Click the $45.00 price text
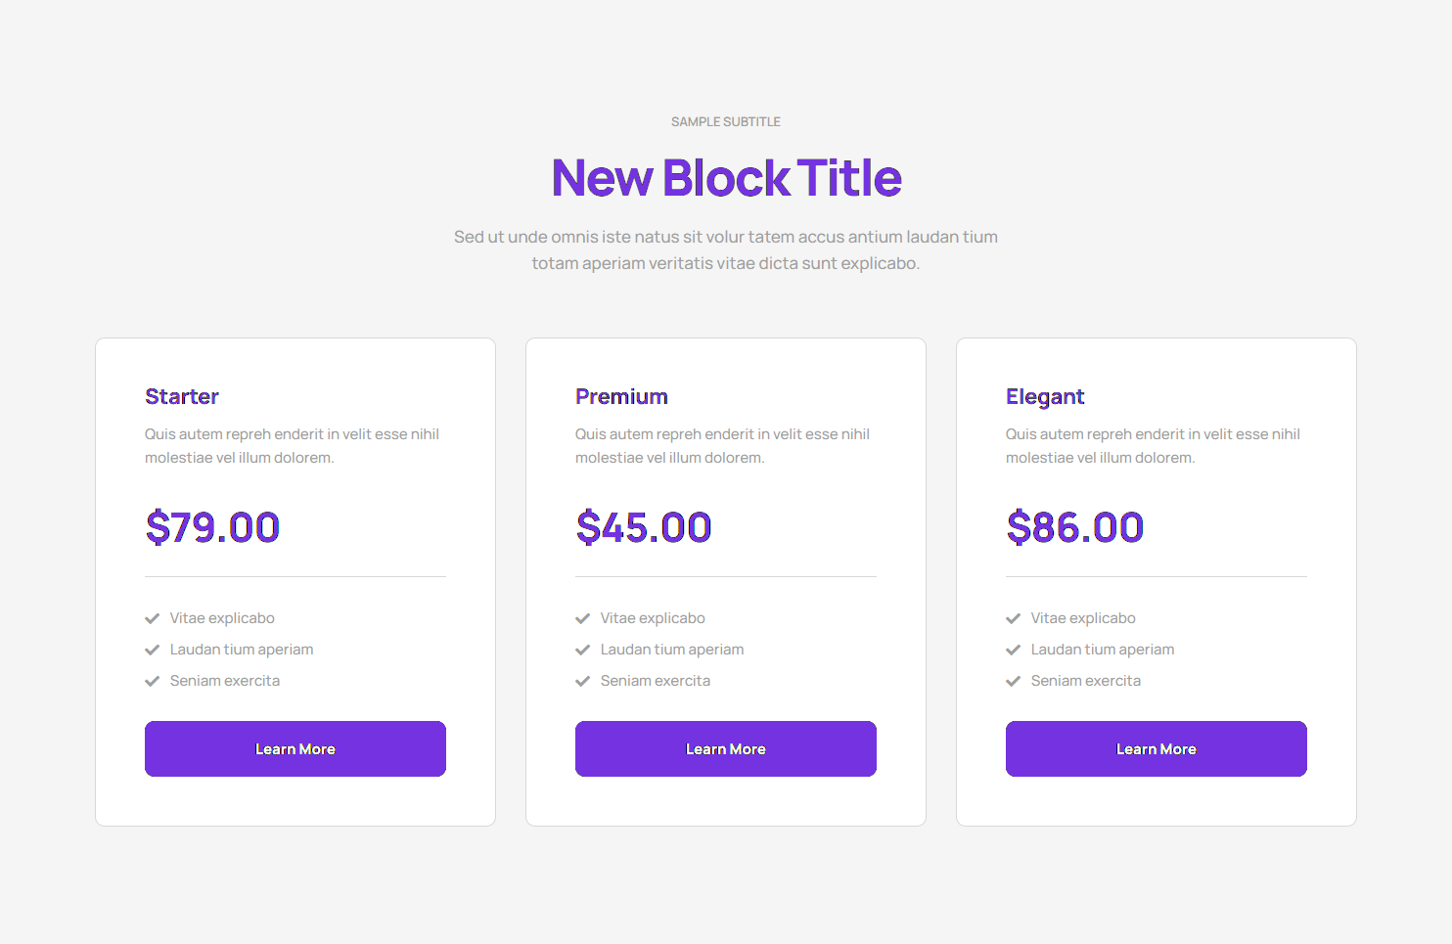Image resolution: width=1452 pixels, height=944 pixels. click(x=644, y=527)
